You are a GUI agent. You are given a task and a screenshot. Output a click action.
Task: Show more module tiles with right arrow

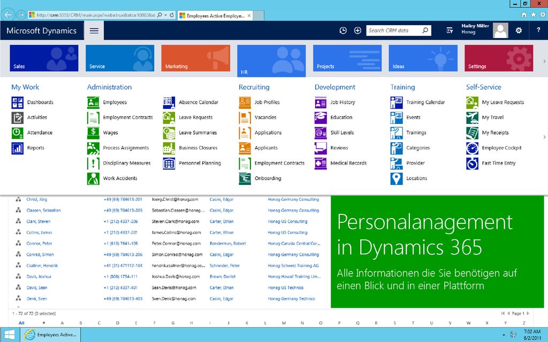544,61
